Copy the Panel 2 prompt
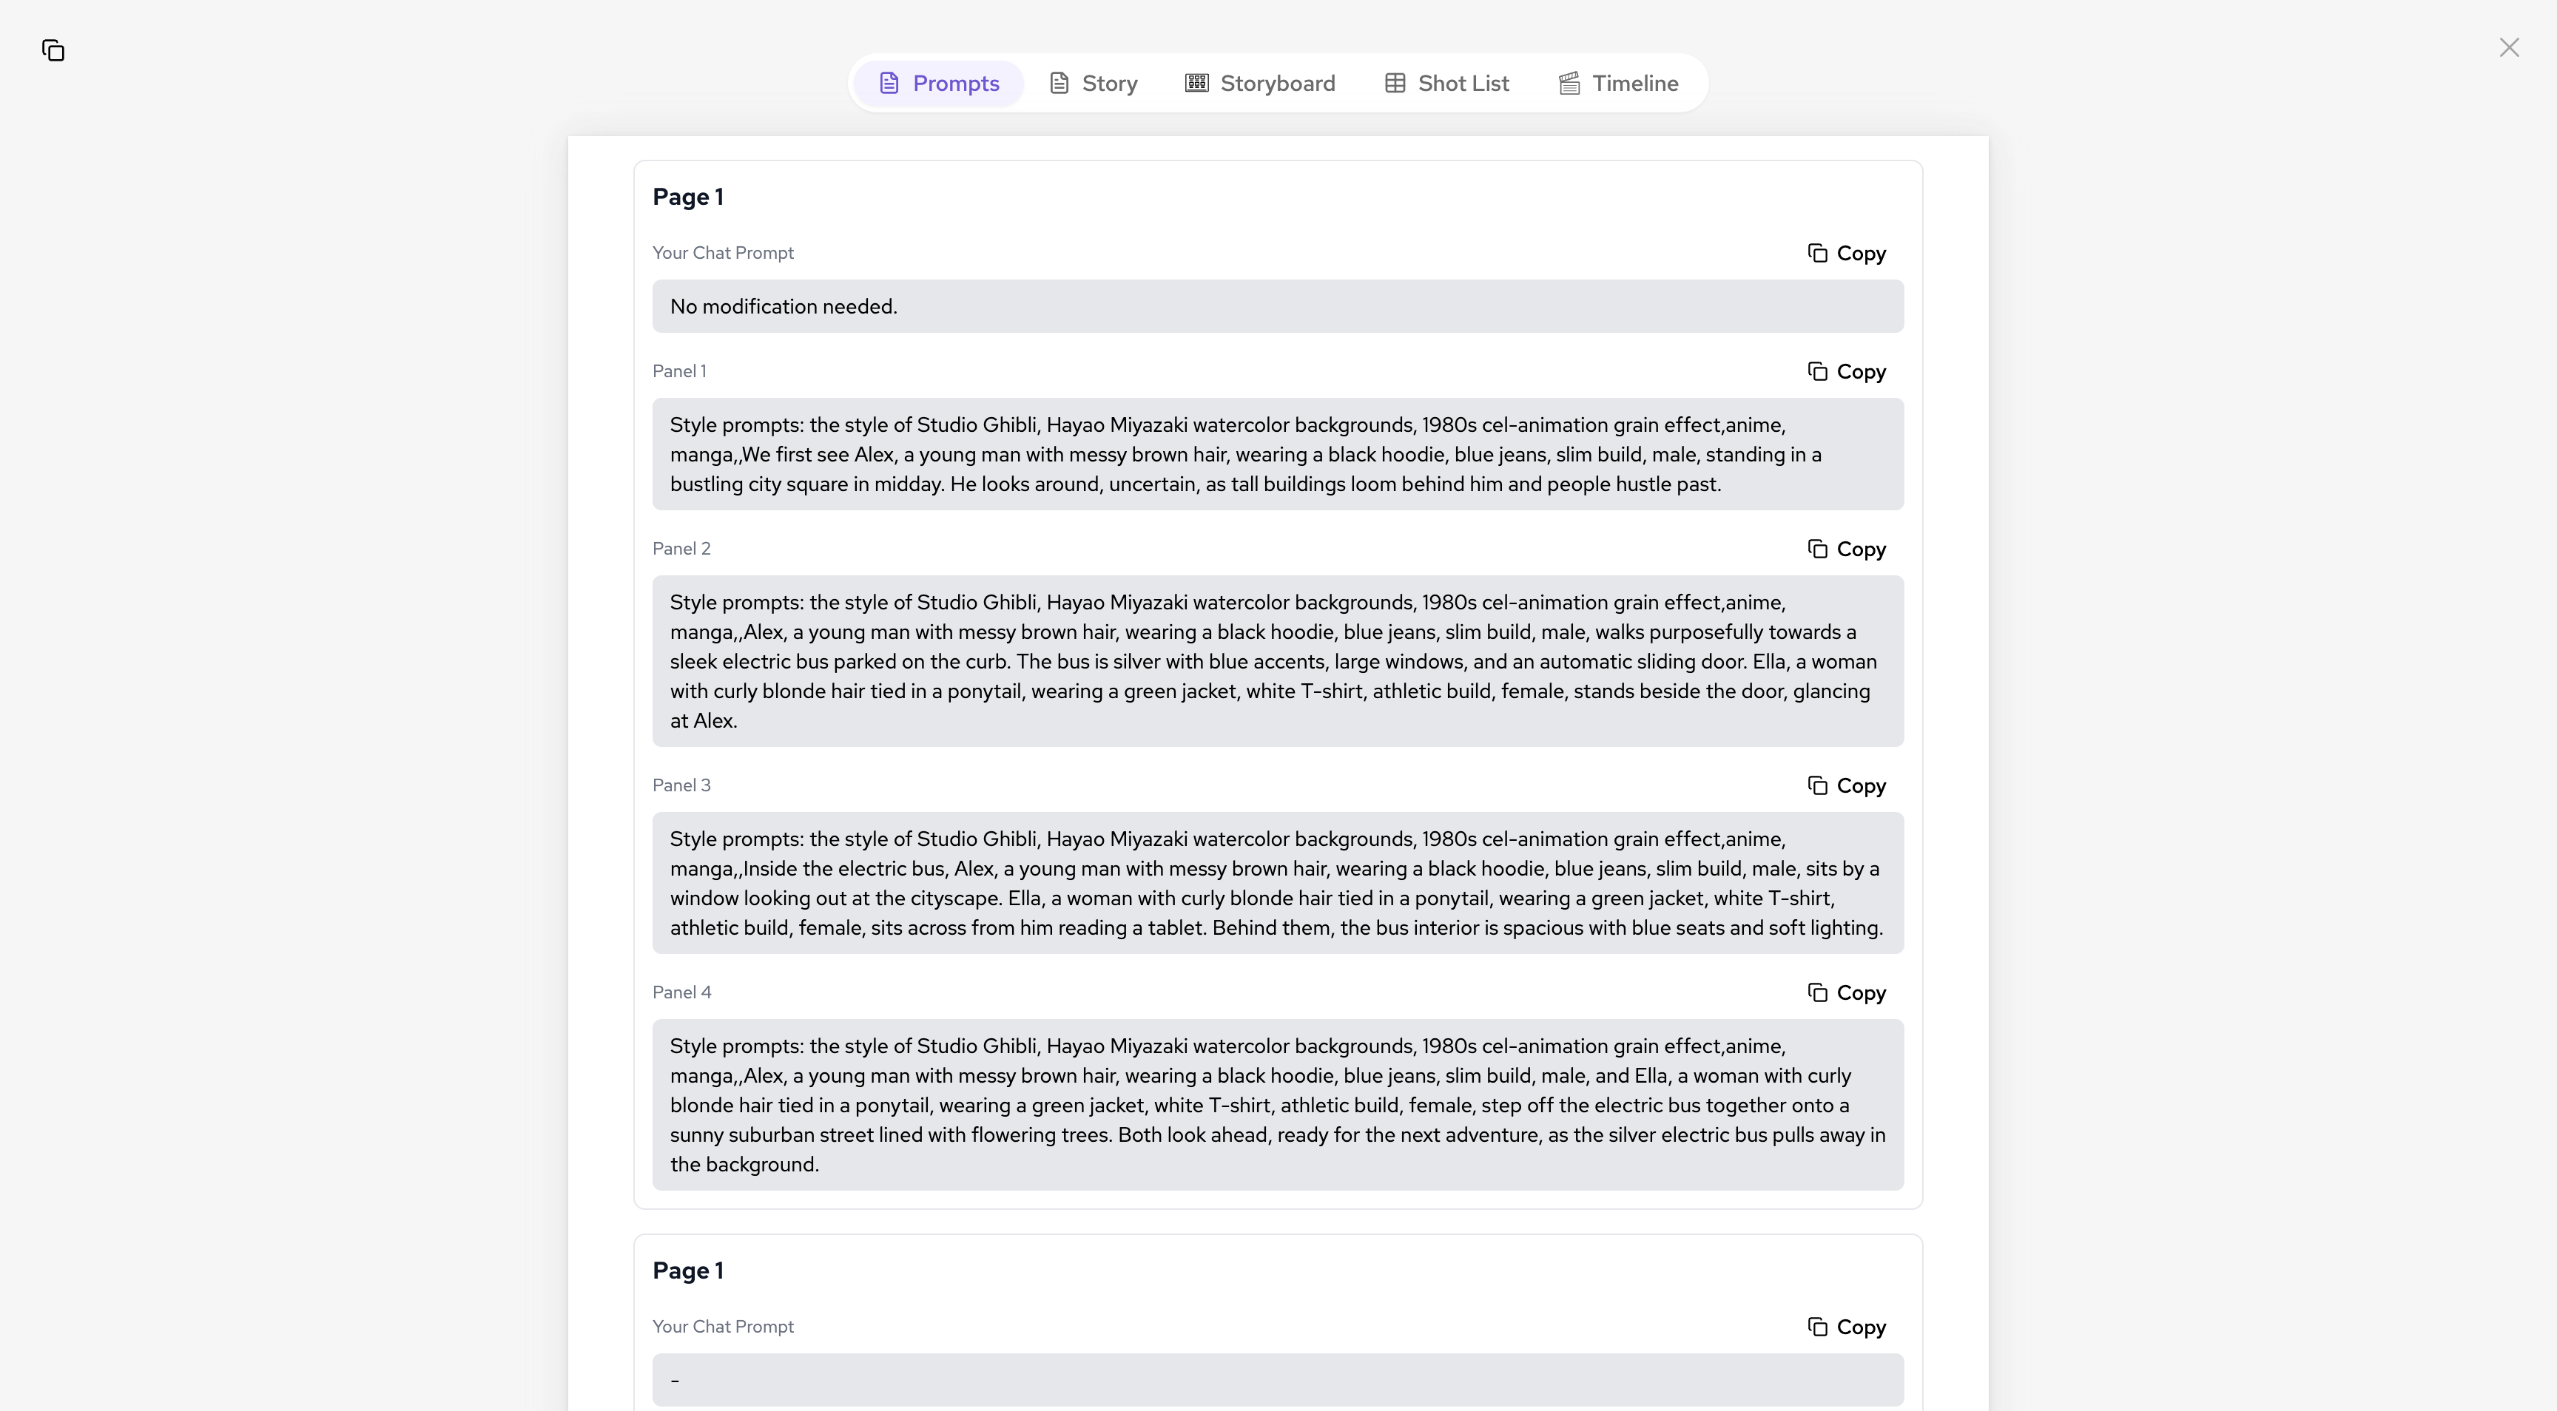 (1846, 549)
